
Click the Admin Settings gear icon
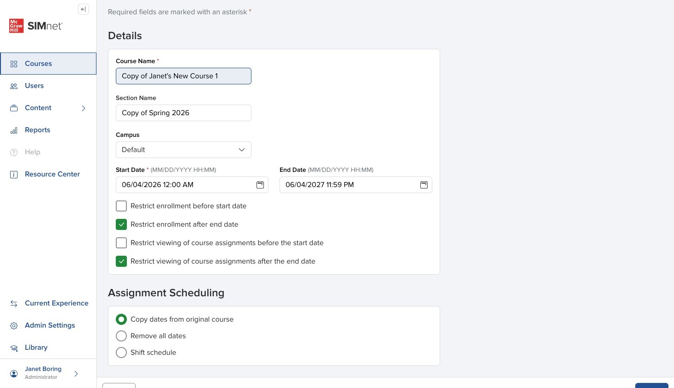coord(14,326)
